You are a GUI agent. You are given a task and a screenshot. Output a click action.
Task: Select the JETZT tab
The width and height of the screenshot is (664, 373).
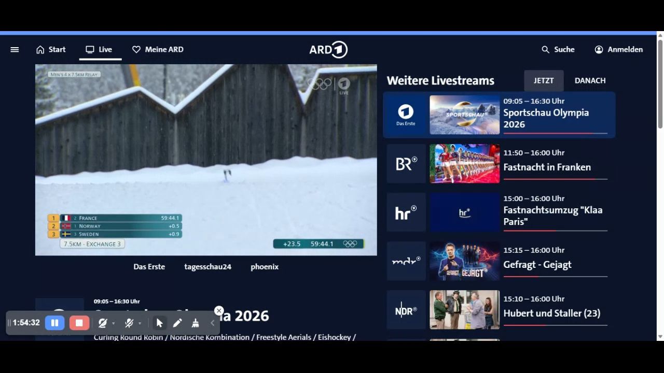click(x=544, y=81)
